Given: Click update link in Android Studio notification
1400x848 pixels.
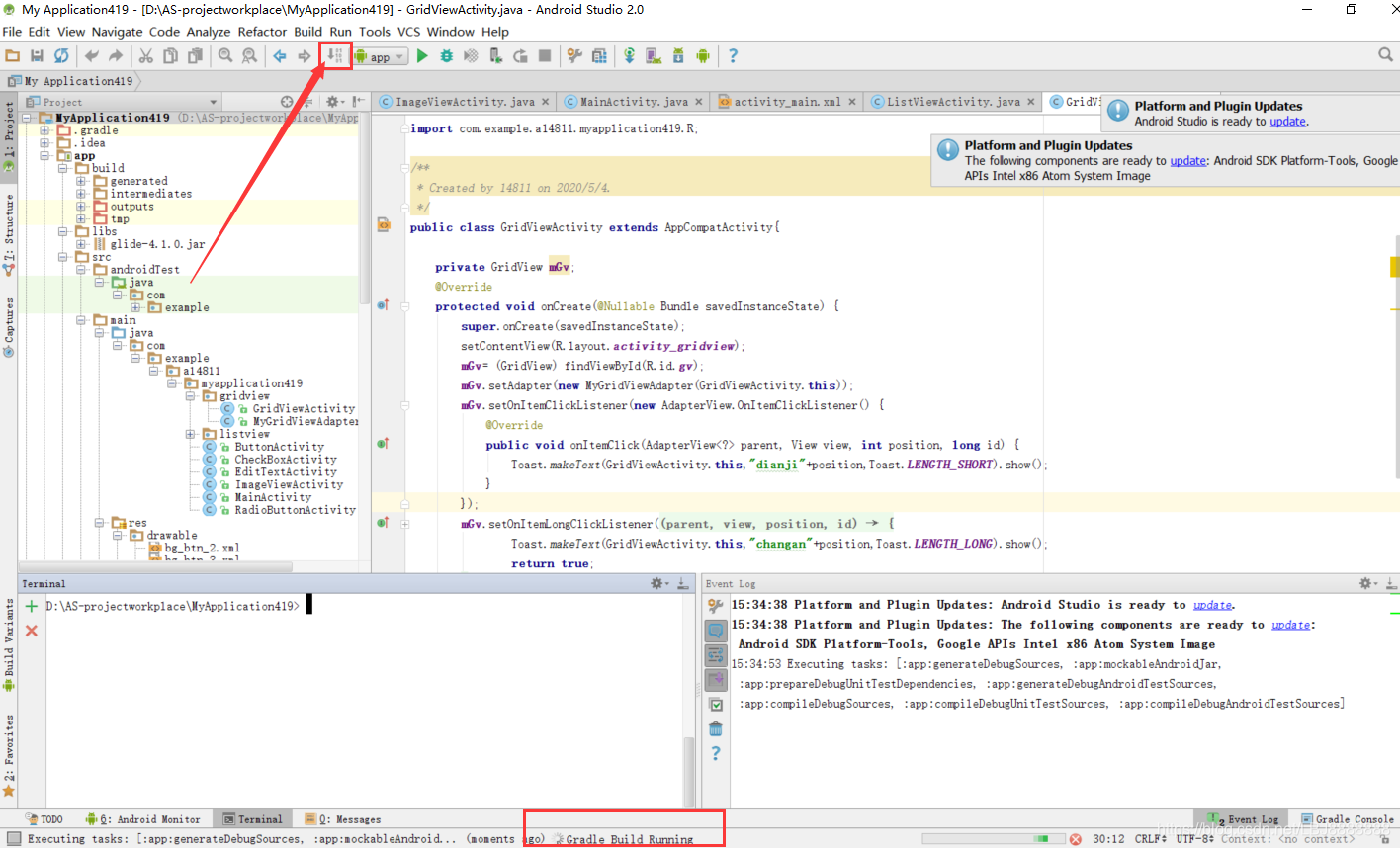Looking at the screenshot, I should (x=1287, y=122).
